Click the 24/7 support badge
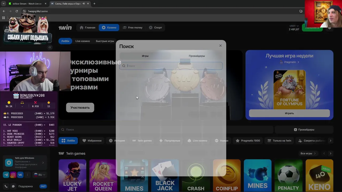Viewport: 342px width, 192px height. click(x=43, y=186)
